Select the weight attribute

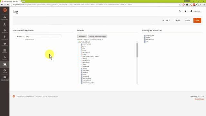tap(85, 58)
